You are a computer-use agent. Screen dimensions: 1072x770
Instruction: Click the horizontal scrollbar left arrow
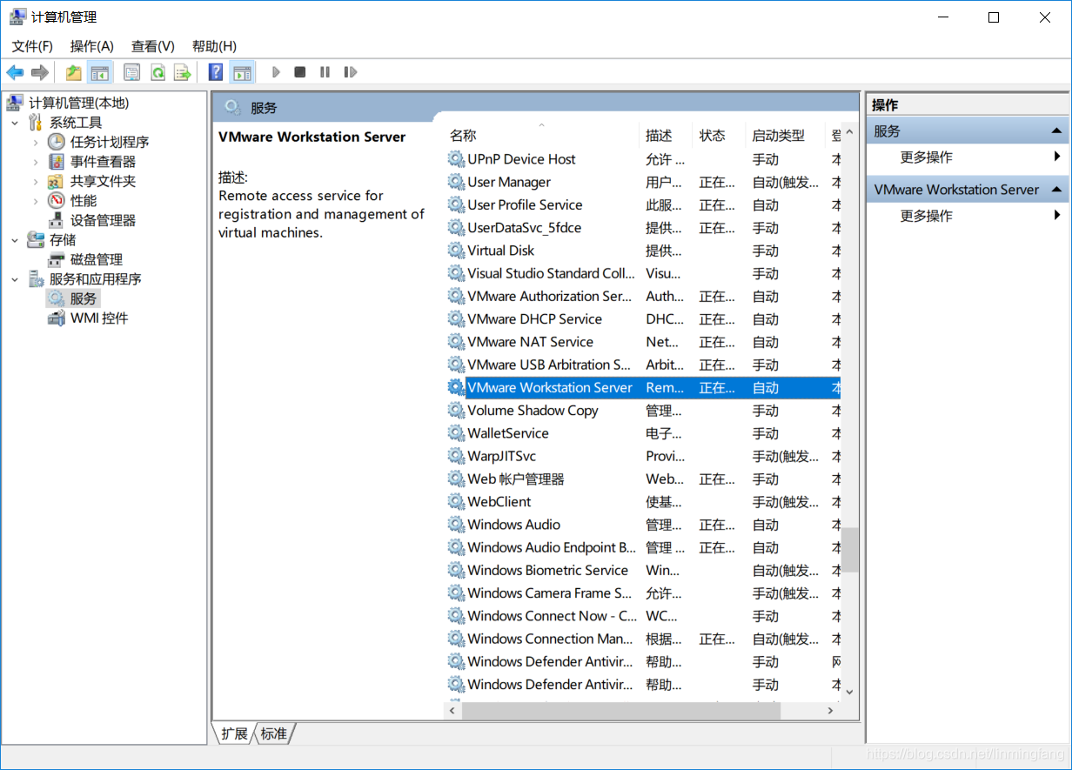point(452,711)
